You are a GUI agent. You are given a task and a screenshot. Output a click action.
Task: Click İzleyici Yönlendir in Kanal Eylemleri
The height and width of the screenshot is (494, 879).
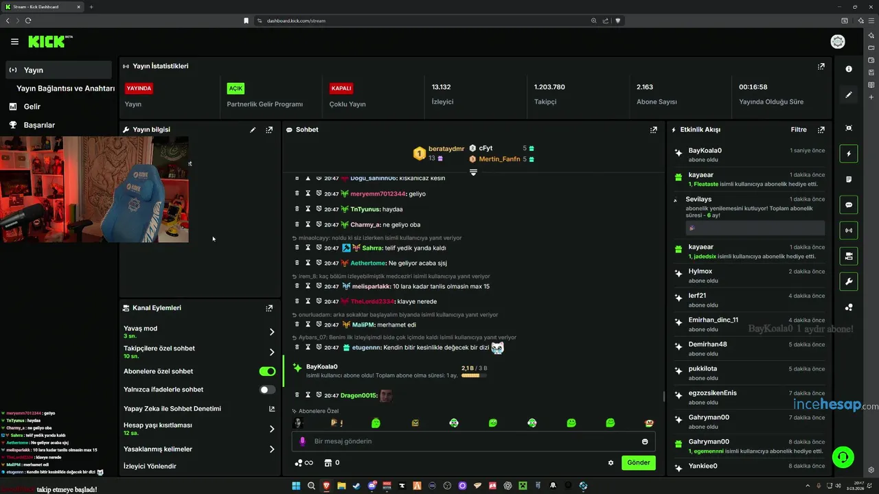pyautogui.click(x=150, y=467)
